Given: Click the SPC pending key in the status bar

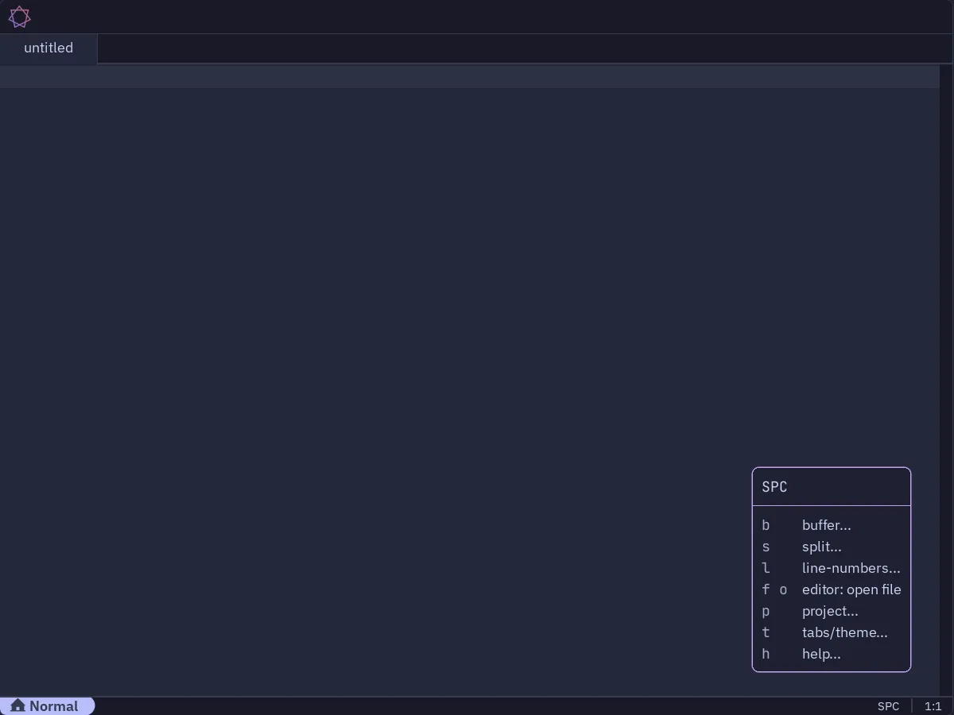Looking at the screenshot, I should point(888,706).
